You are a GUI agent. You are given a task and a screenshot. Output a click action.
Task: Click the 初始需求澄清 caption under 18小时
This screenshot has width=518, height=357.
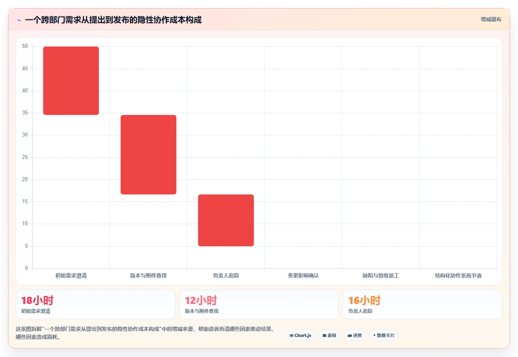click(x=36, y=311)
